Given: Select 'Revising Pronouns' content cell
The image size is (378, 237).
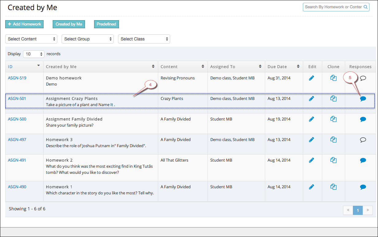Looking at the screenshot, I should click(x=178, y=78).
